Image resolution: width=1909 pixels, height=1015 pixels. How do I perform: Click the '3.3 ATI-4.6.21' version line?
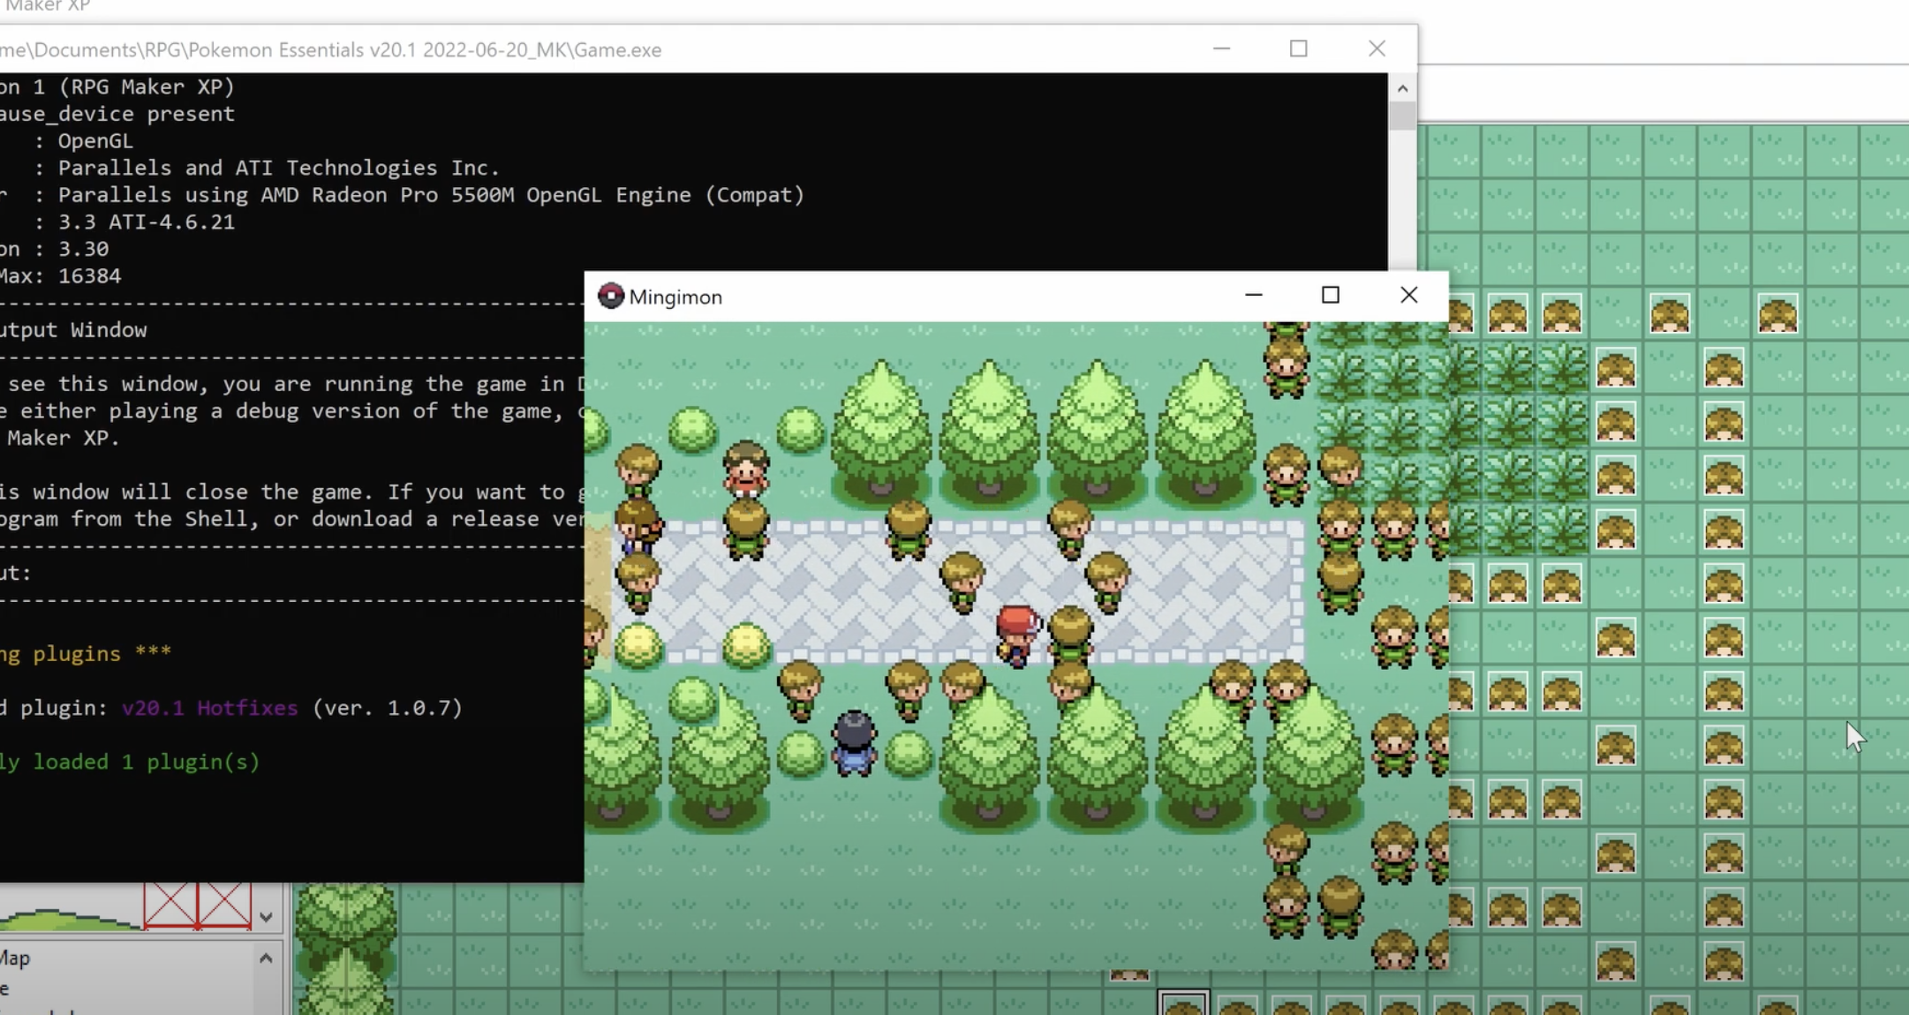(x=147, y=222)
